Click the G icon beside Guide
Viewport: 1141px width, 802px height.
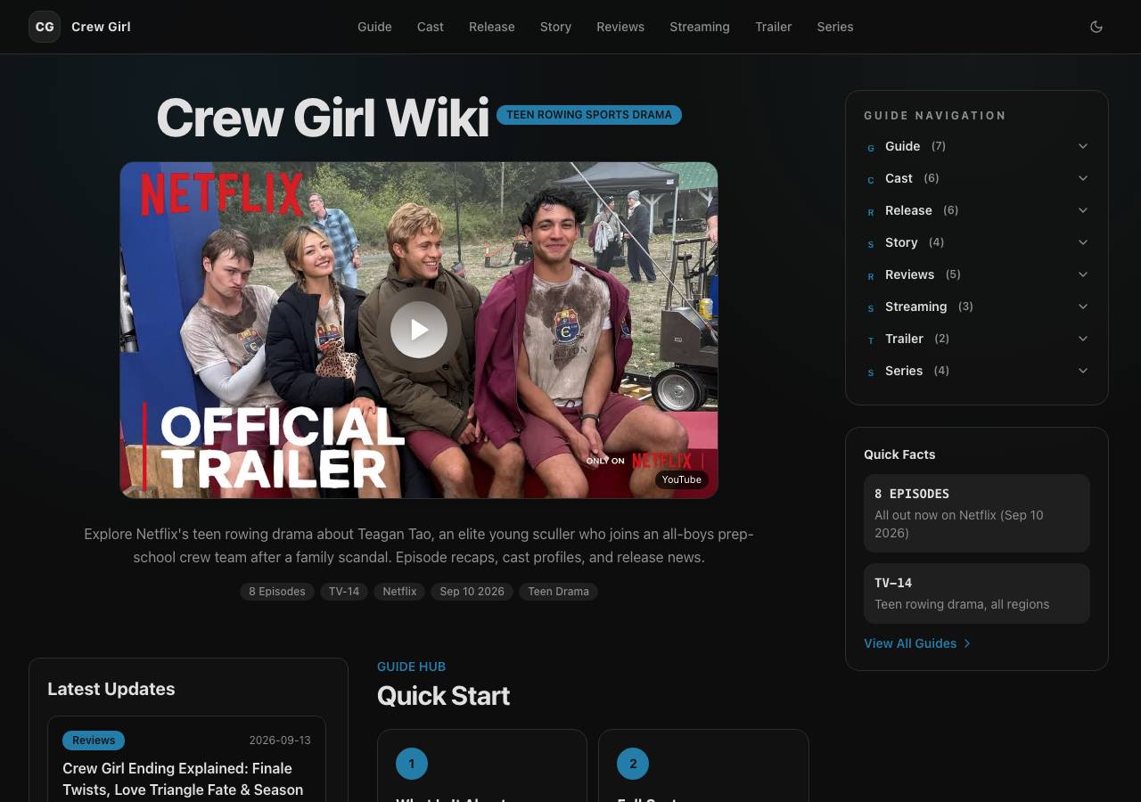871,147
